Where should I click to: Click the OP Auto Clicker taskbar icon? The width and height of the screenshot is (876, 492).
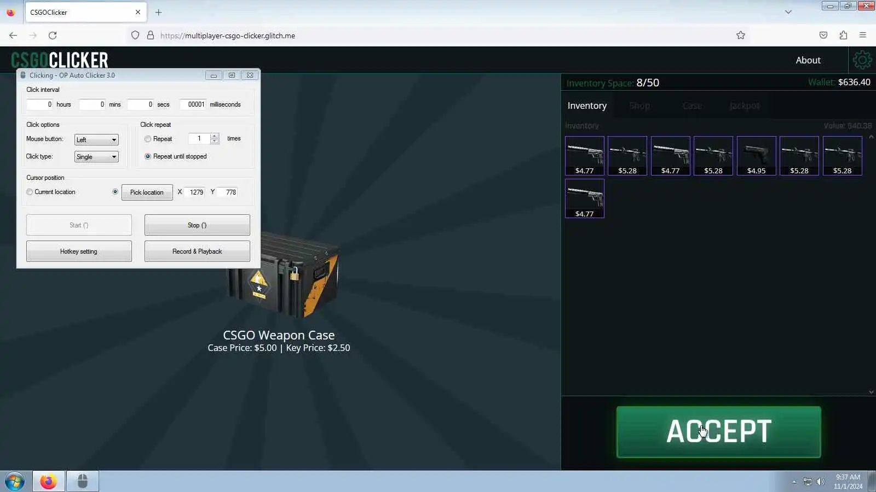coord(83,482)
